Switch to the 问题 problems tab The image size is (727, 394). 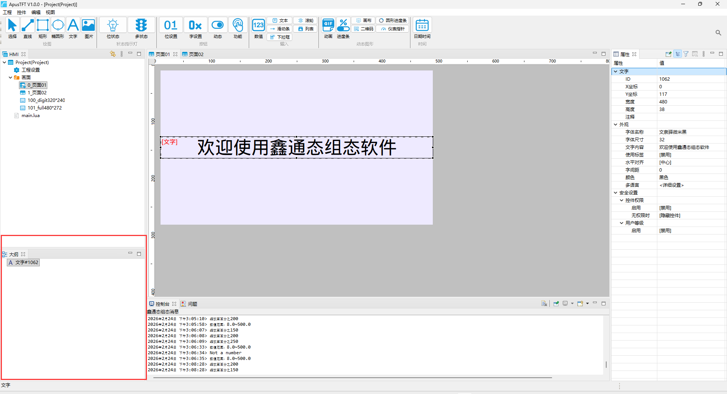click(x=189, y=304)
